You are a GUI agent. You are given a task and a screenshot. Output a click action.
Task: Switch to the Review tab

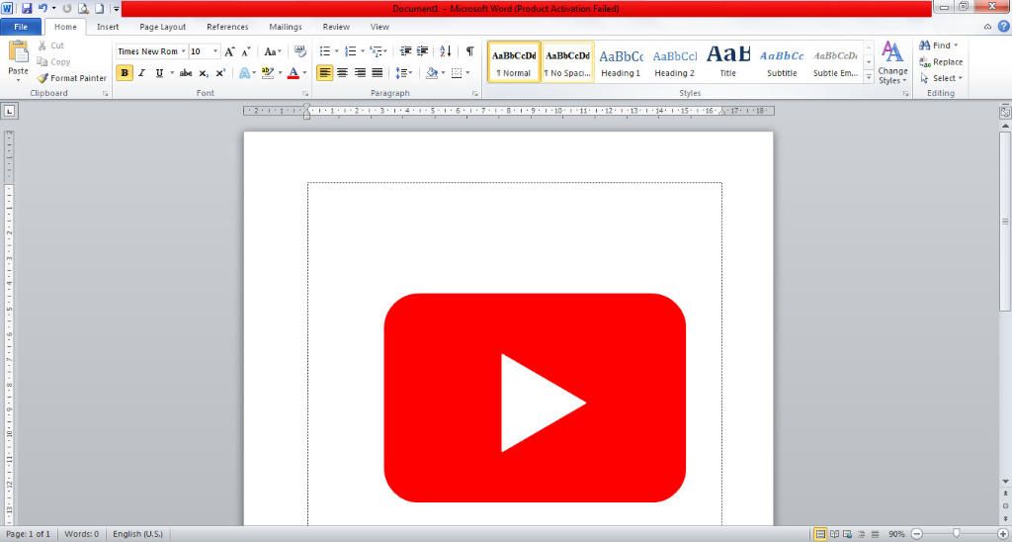pos(336,27)
